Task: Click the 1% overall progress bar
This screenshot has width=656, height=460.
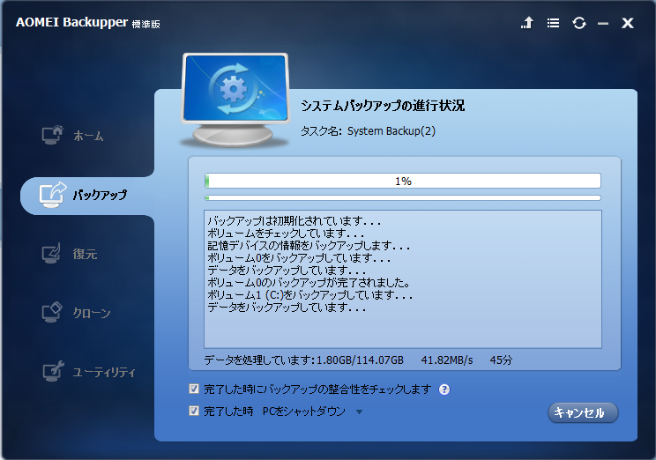Action: click(x=403, y=181)
